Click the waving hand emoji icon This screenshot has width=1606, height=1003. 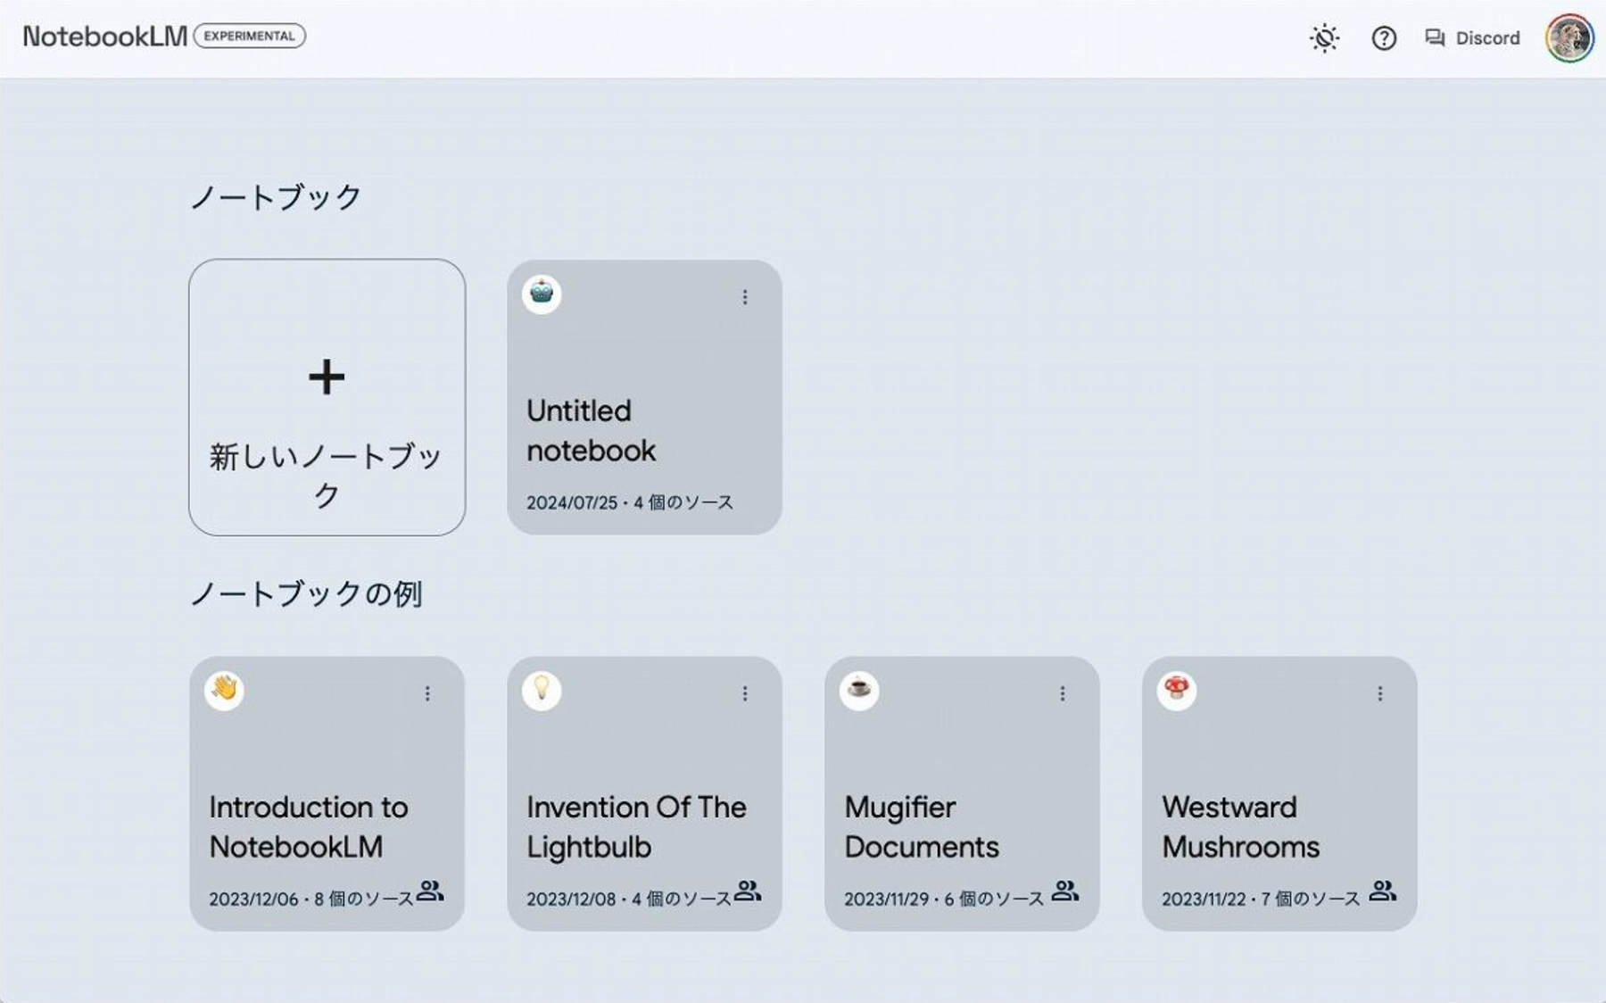tap(224, 690)
